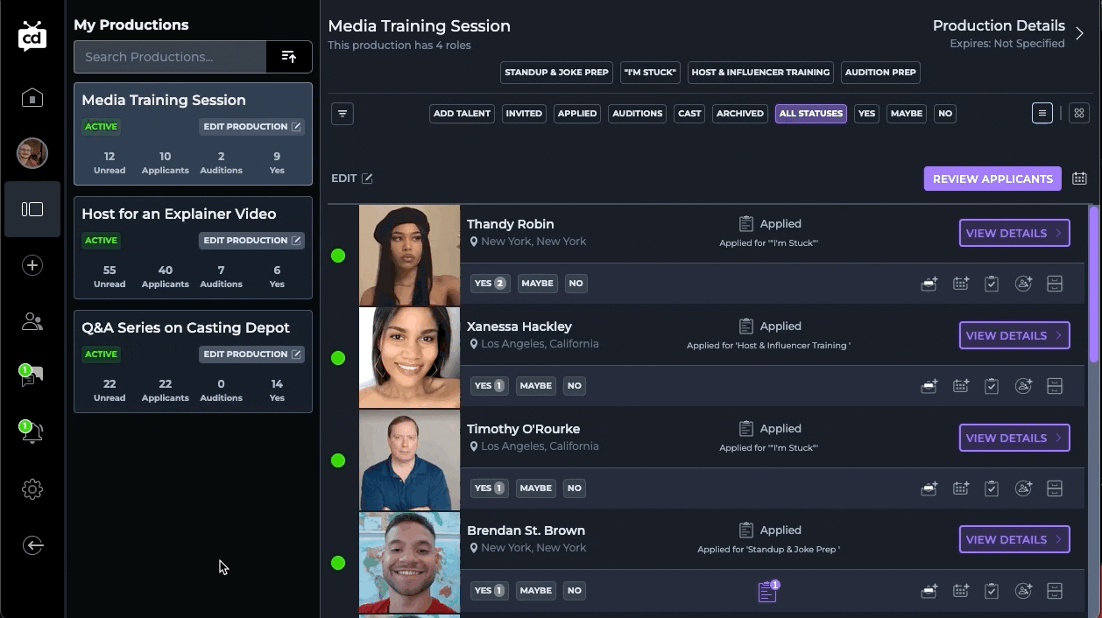The image size is (1102, 618).
Task: Click the Add Talent button
Action: pyautogui.click(x=463, y=114)
